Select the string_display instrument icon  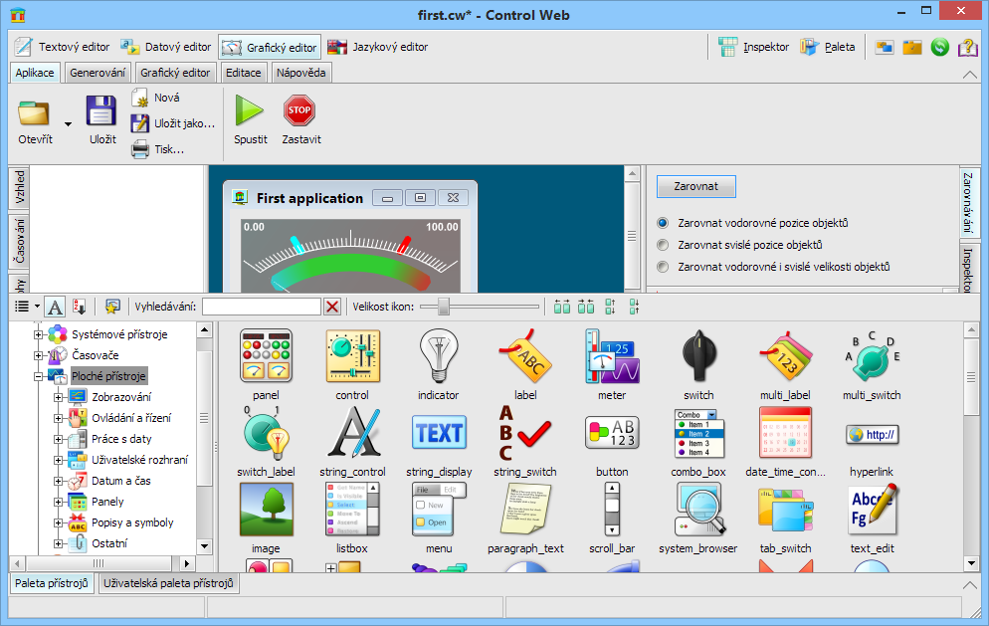[439, 433]
